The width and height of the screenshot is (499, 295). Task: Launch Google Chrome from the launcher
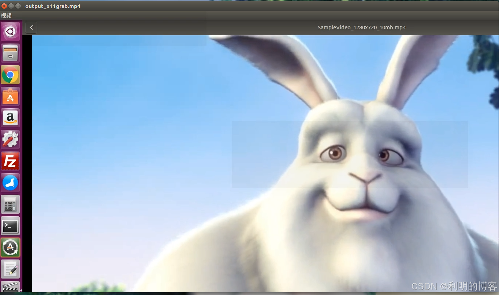pyautogui.click(x=10, y=75)
